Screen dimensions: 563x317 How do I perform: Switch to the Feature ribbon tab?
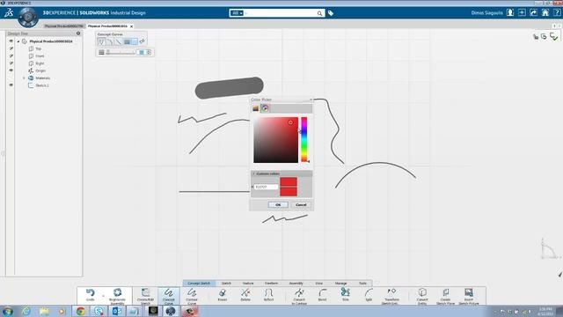coord(248,284)
